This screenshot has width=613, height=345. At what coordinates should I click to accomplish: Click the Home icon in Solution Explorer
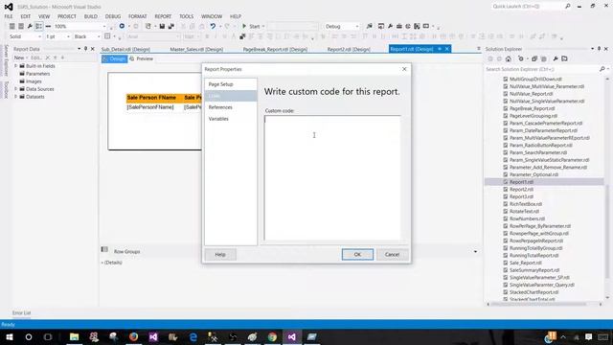tap(509, 58)
